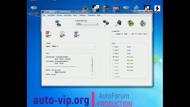Click magnifier key file icon

(63, 34)
